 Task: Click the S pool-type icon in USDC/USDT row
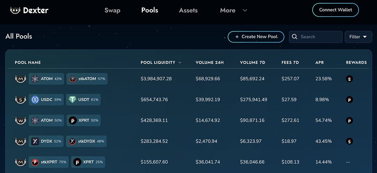click(21, 100)
